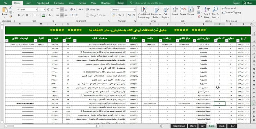Toggle middle vertical alignment
Viewport: 256px width, 129px height.
click(62, 10)
